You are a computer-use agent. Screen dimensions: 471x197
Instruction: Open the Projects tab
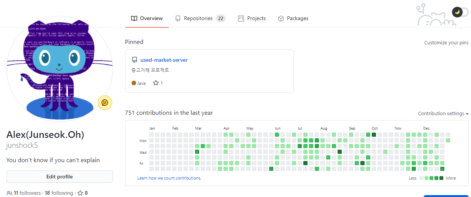(x=252, y=18)
